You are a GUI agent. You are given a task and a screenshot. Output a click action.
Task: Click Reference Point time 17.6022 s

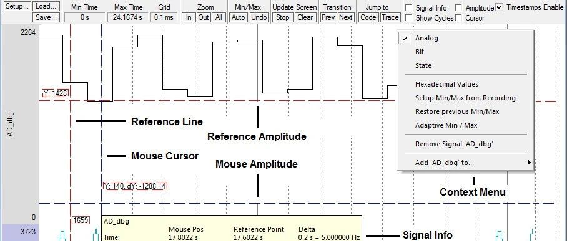coord(248,237)
